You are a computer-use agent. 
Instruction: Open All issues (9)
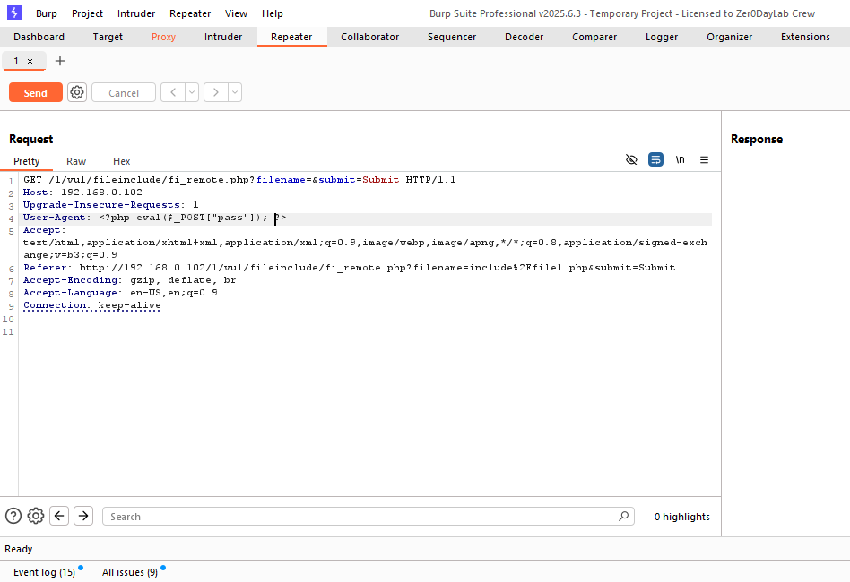pos(130,572)
